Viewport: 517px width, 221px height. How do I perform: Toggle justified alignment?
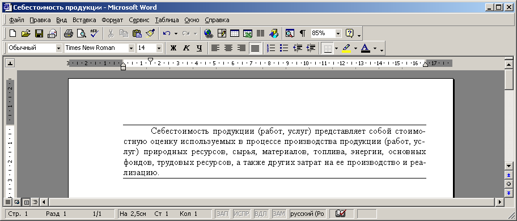point(255,48)
